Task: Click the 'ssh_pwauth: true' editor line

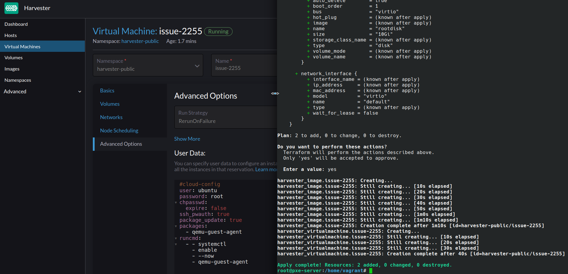Action: tap(204, 214)
